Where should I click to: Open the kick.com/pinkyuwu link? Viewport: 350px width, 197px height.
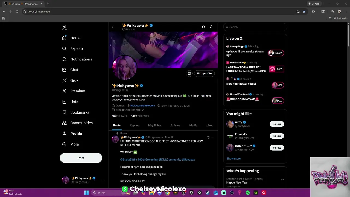143,106
